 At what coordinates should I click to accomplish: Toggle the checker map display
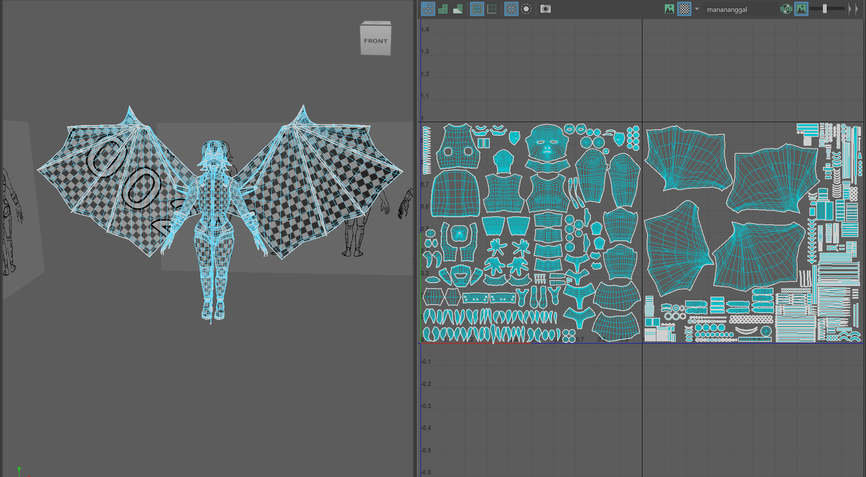tap(684, 9)
